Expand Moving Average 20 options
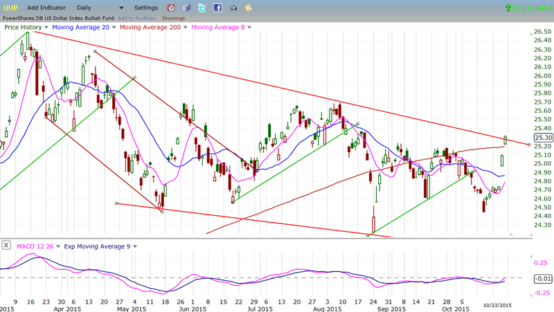This screenshot has width=554, height=312. pos(115,28)
